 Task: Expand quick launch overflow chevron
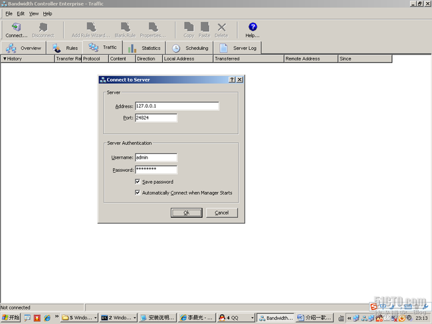tap(56, 317)
